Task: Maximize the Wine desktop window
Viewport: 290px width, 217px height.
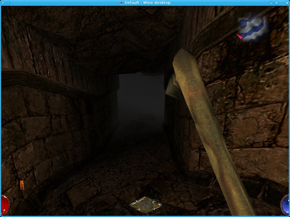Action: [277, 3]
